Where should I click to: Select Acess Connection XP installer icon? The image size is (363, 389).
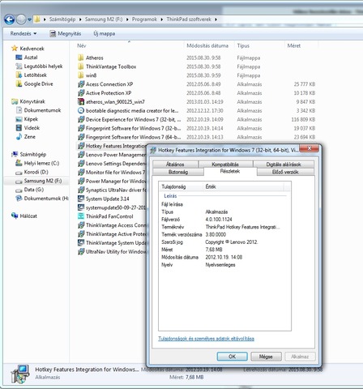81,84
